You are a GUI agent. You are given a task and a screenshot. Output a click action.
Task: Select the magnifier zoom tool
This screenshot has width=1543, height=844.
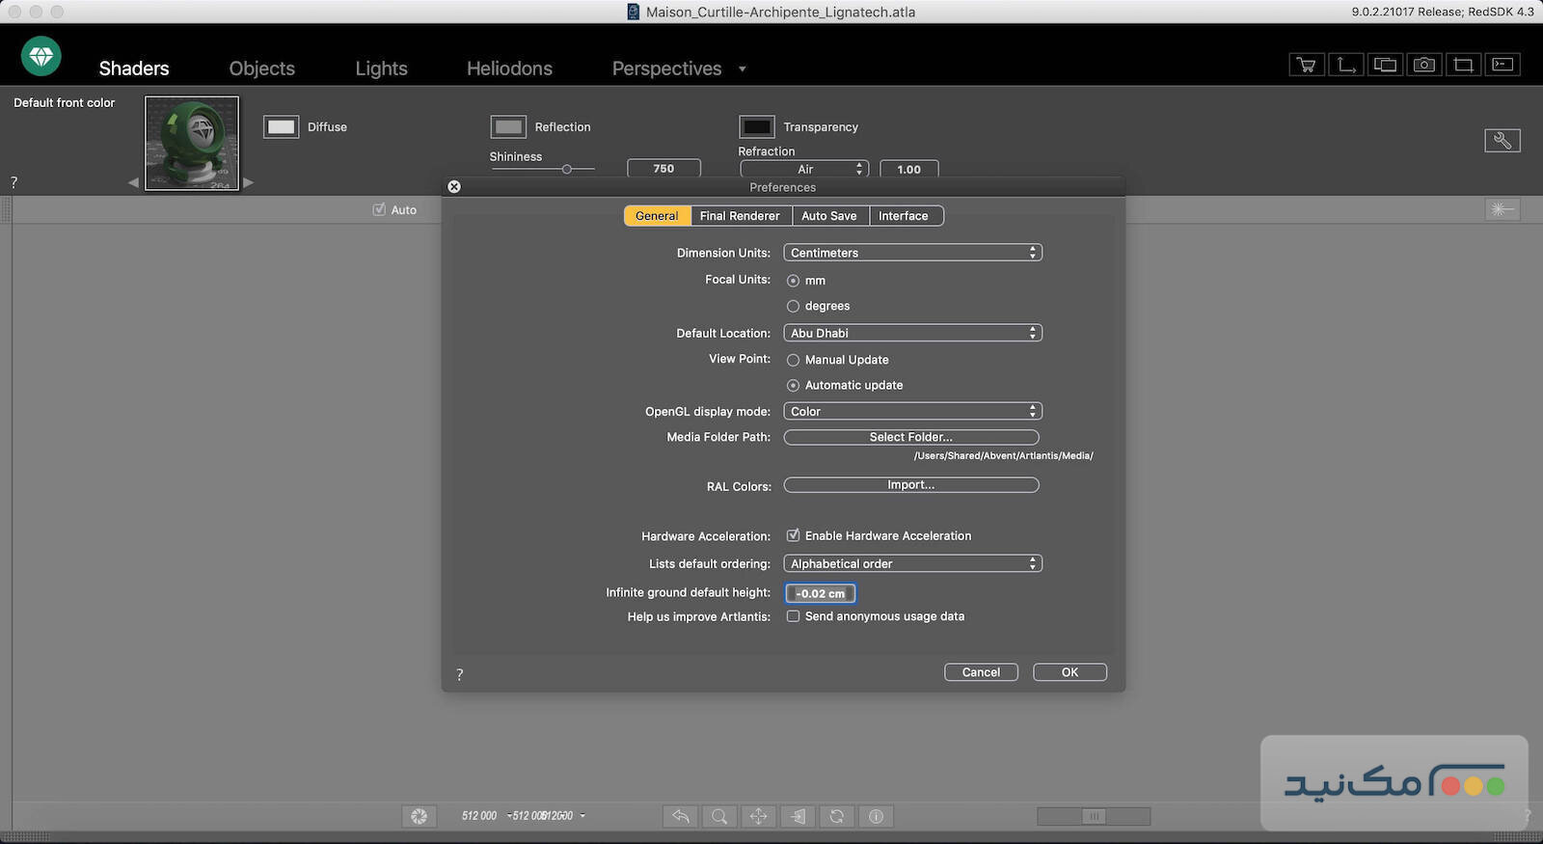719,816
